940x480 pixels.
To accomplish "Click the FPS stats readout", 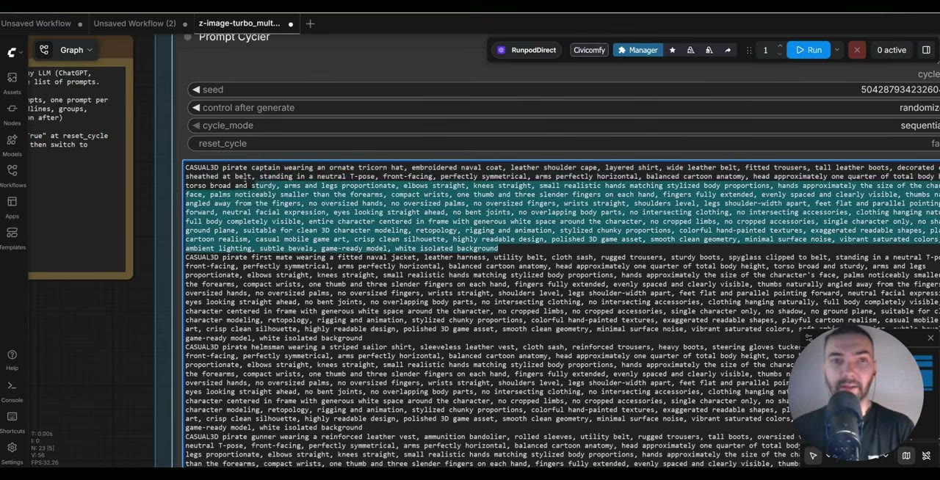I will [x=44, y=462].
